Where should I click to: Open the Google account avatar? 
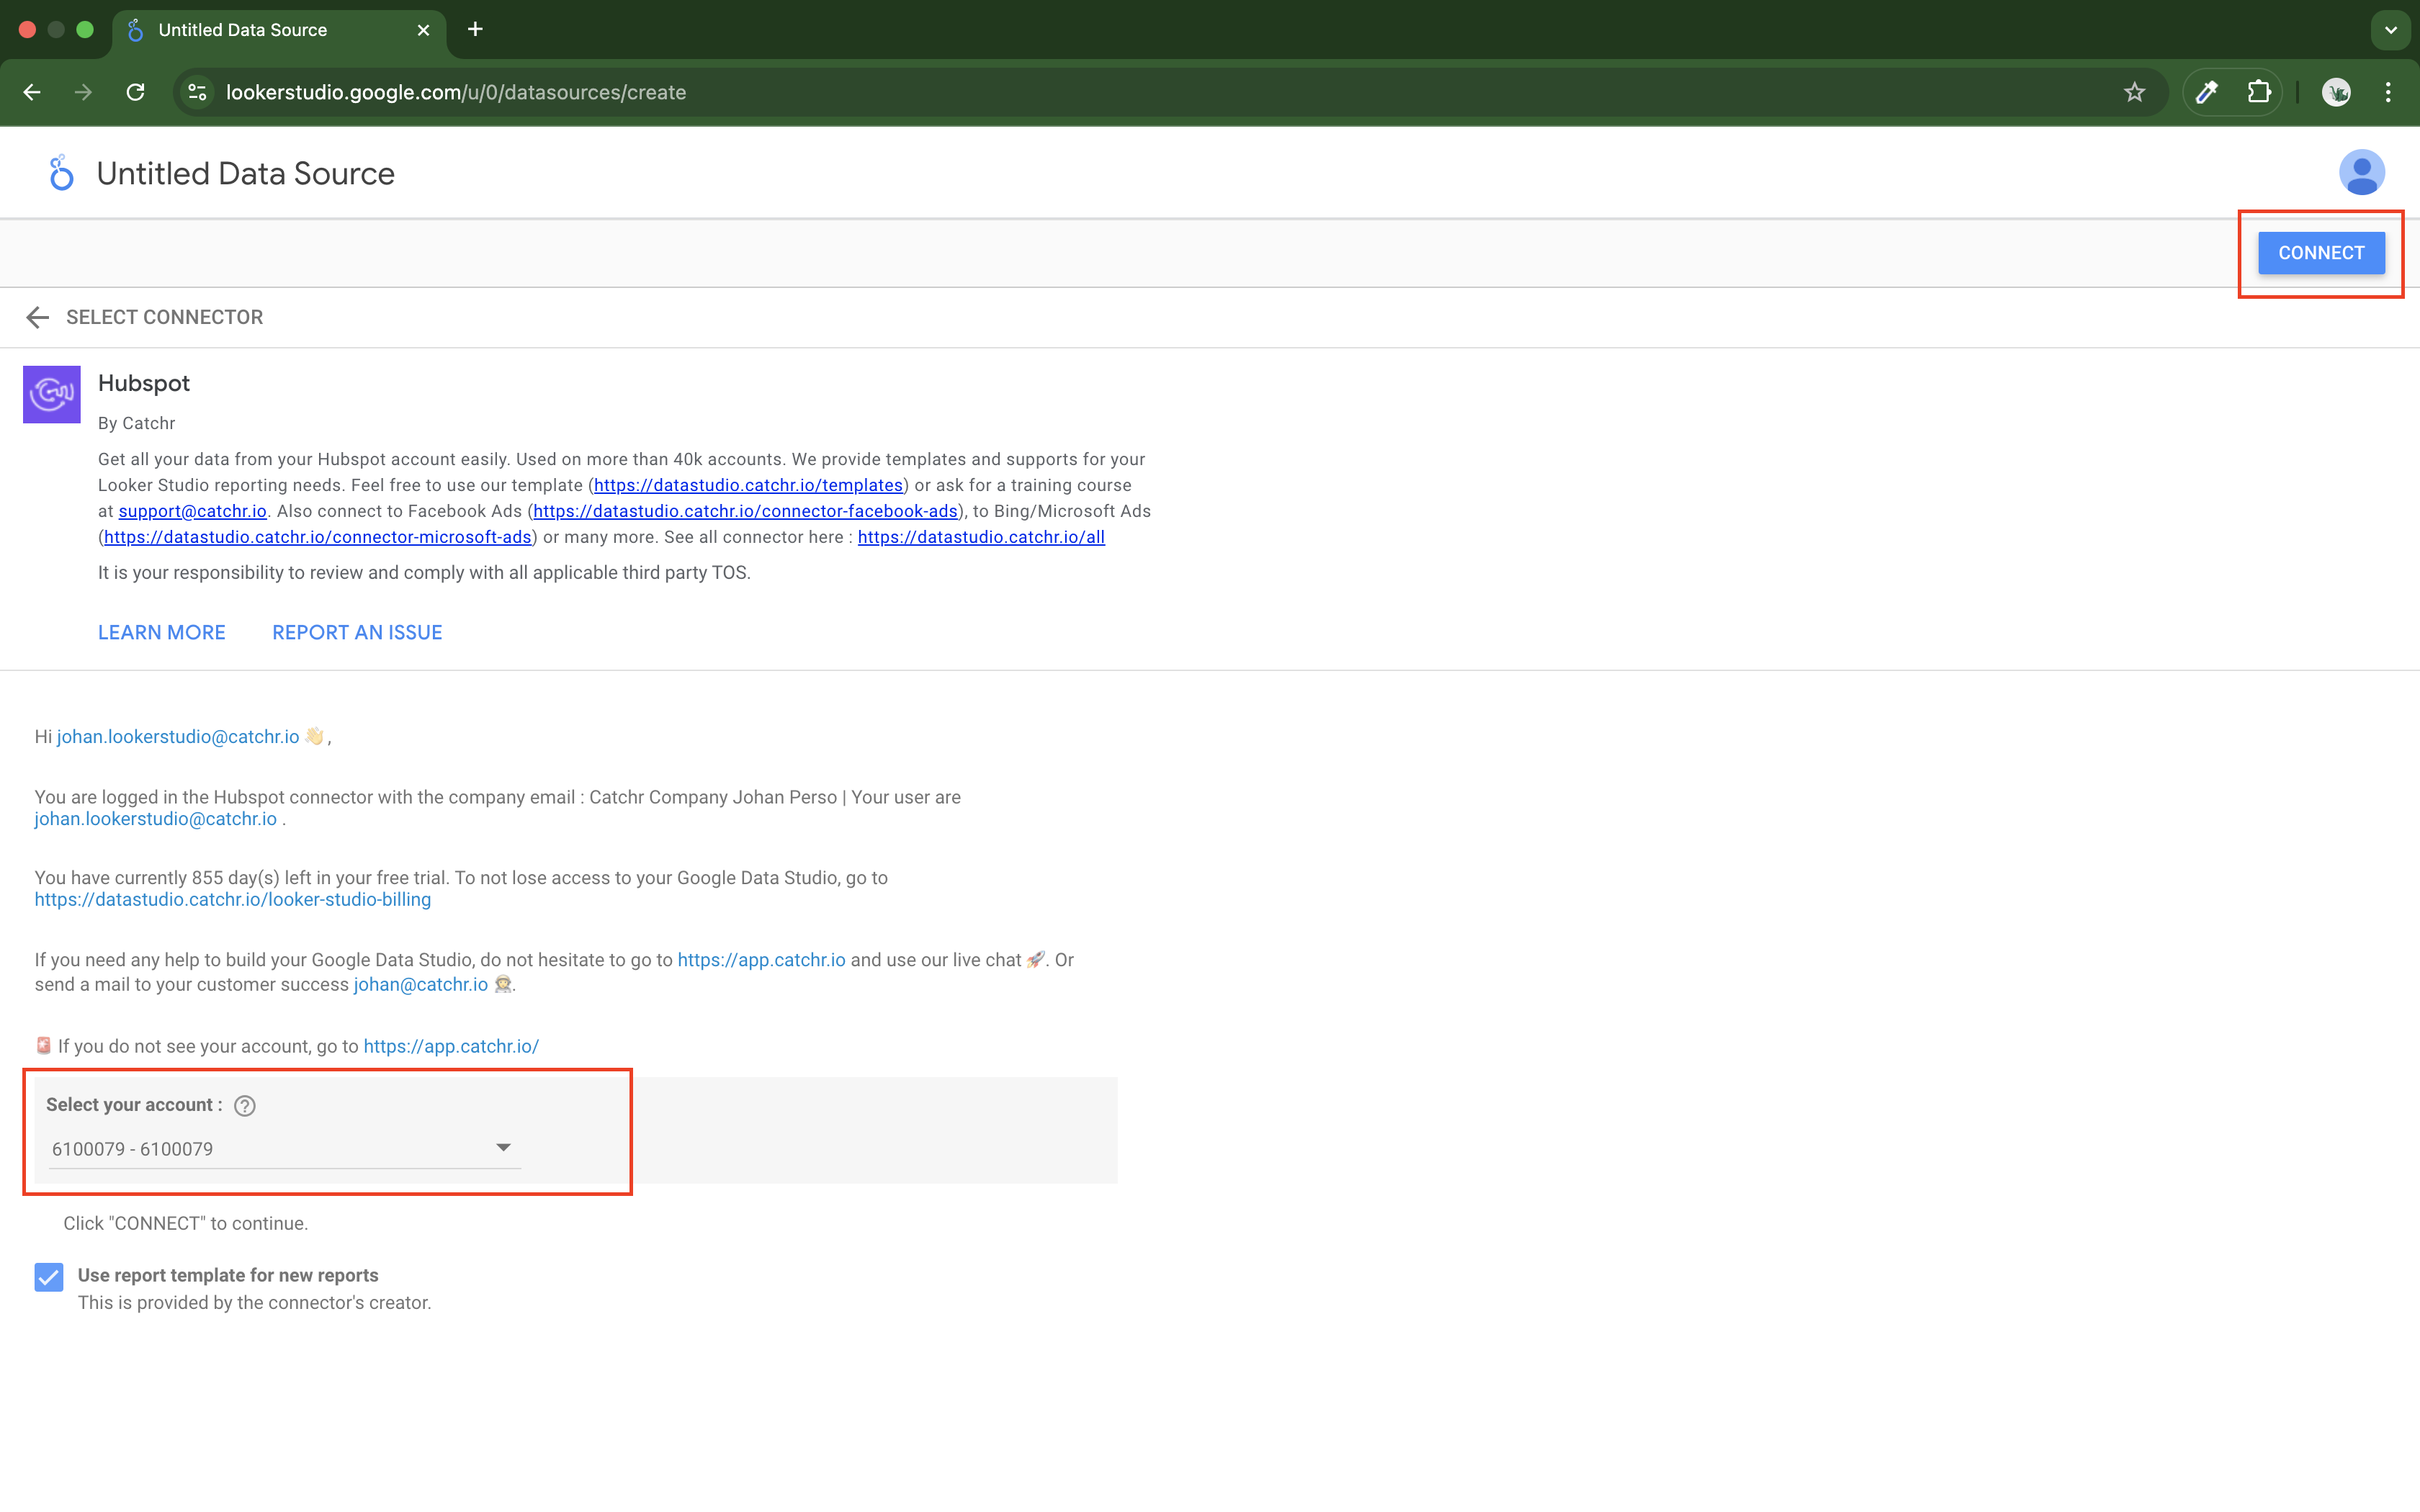click(2361, 173)
